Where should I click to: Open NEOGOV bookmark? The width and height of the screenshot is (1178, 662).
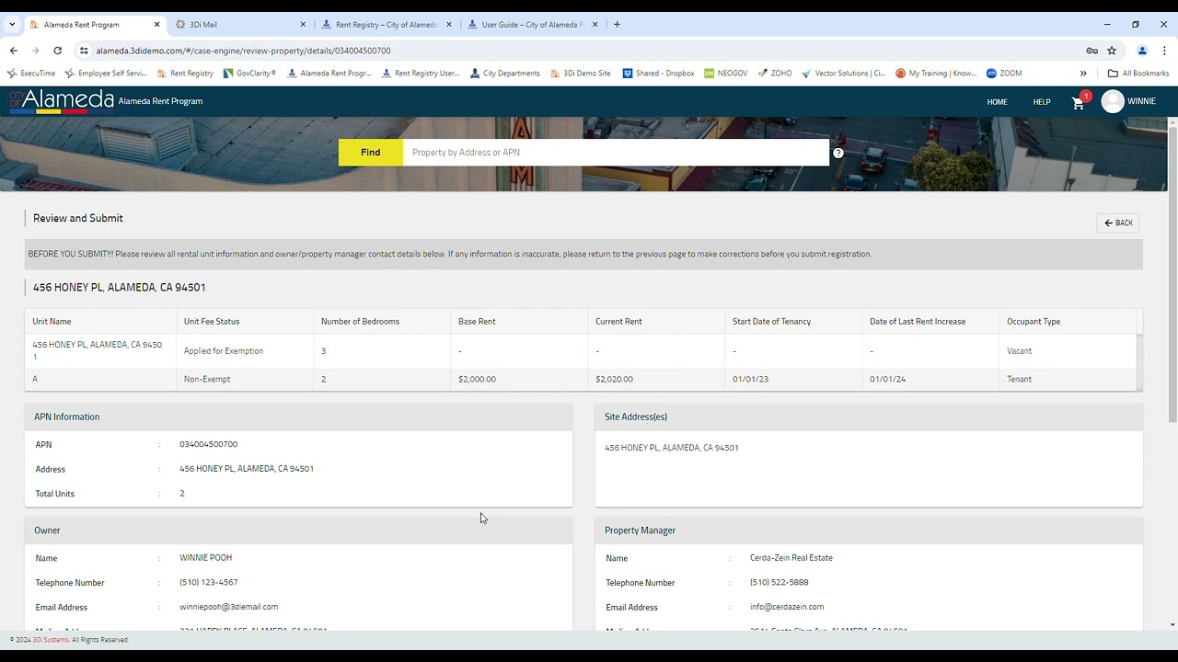click(726, 74)
